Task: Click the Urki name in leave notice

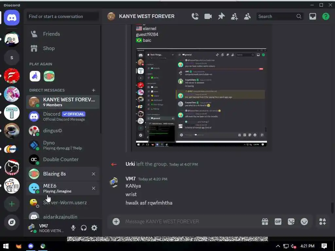Action: pyautogui.click(x=130, y=164)
